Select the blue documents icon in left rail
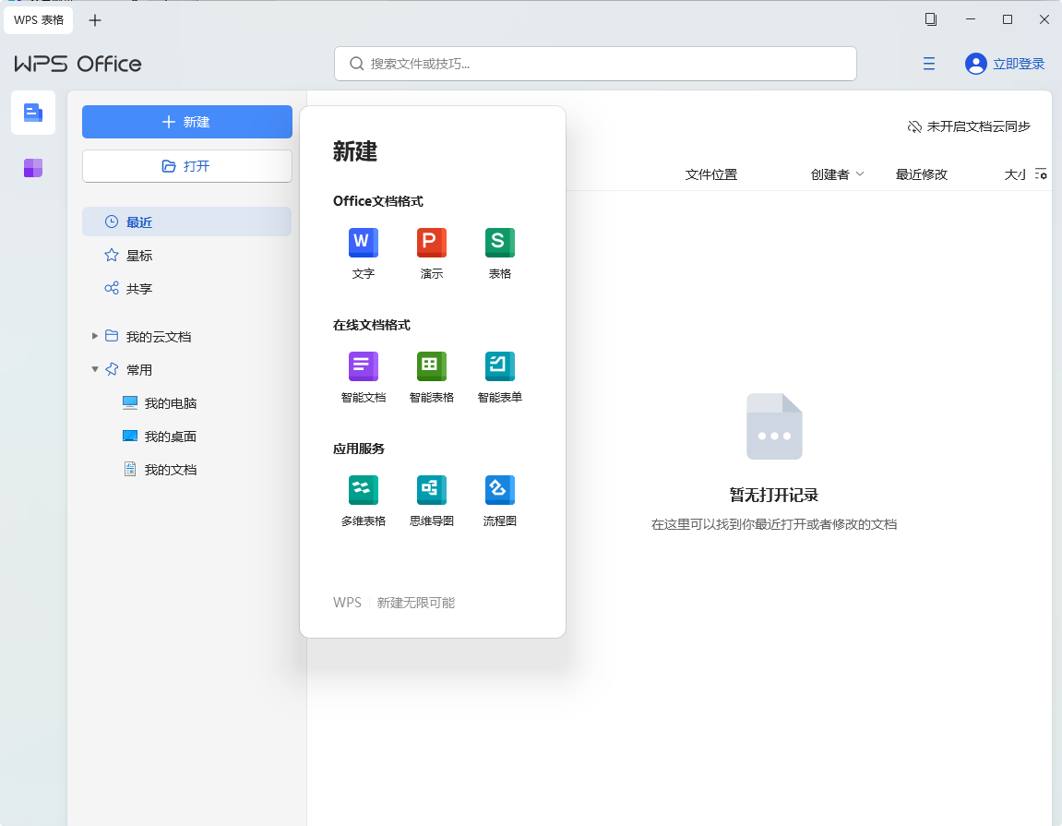This screenshot has width=1062, height=826. point(33,113)
